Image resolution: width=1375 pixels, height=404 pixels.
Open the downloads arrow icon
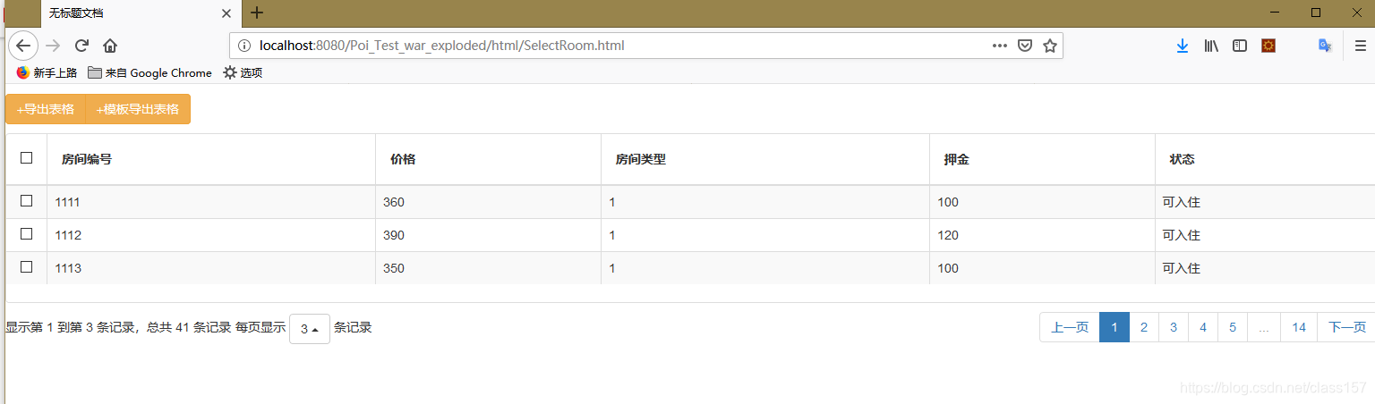tap(1182, 46)
